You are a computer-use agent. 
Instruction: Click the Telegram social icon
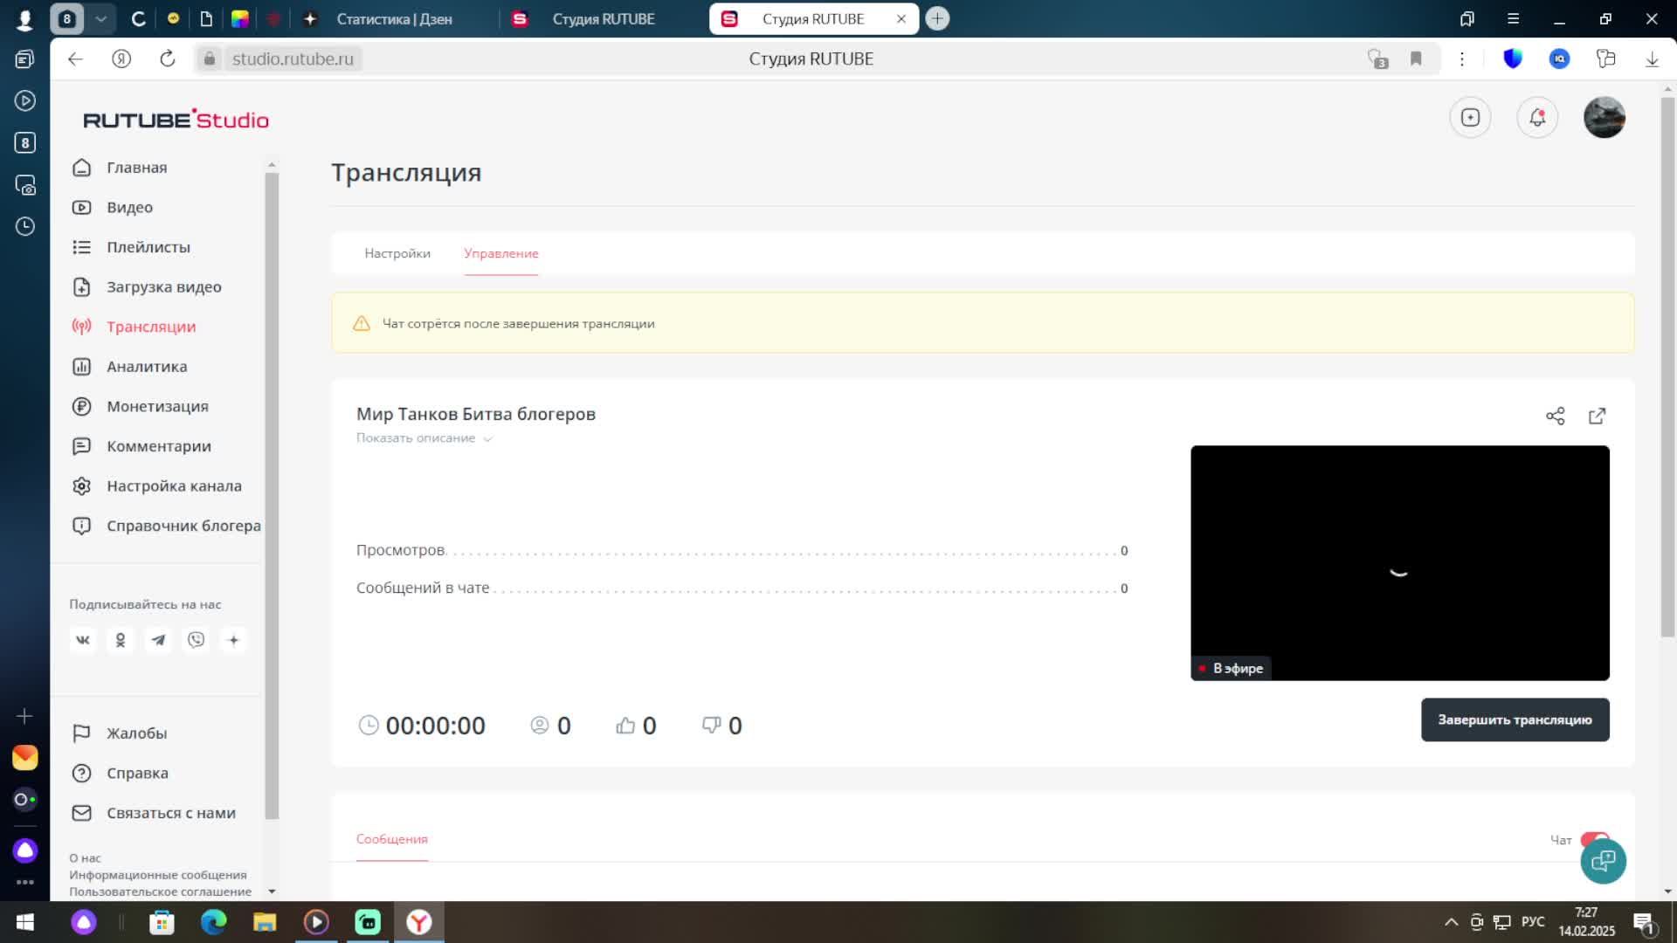(x=158, y=640)
